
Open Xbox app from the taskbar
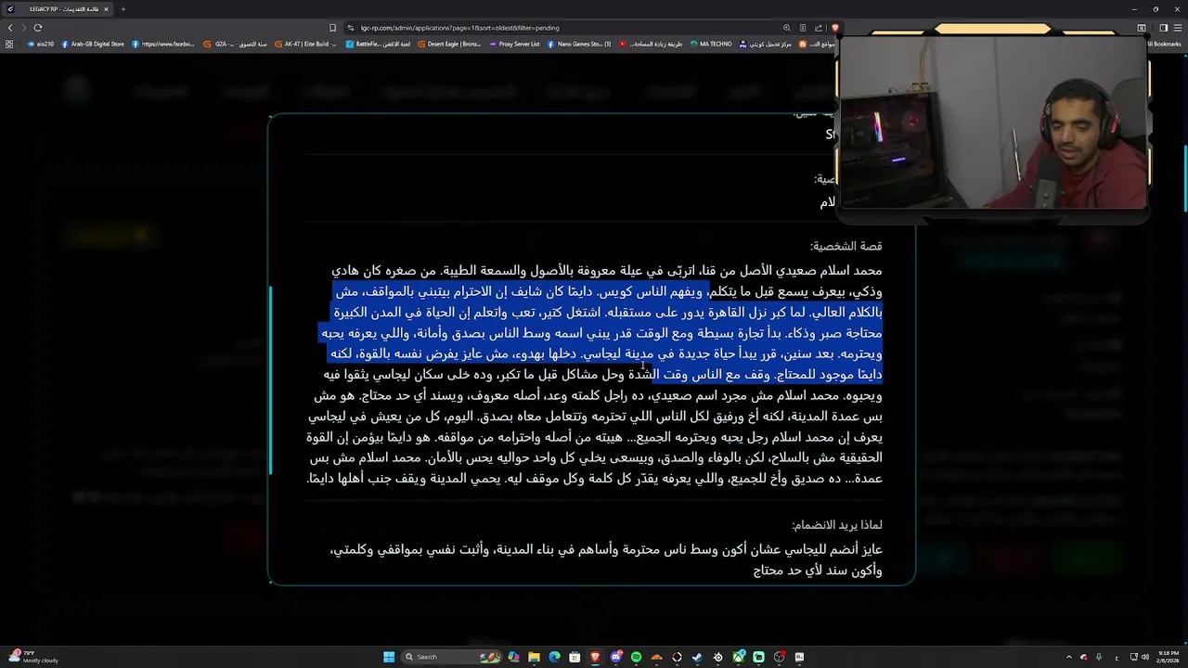pos(739,657)
